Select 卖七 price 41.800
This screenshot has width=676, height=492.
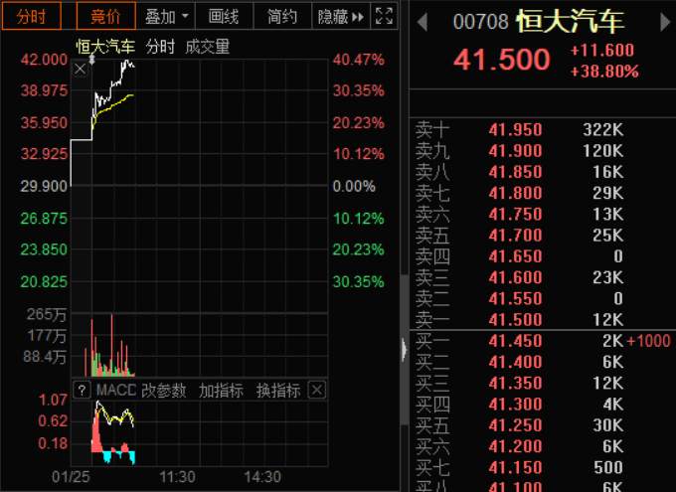[515, 193]
